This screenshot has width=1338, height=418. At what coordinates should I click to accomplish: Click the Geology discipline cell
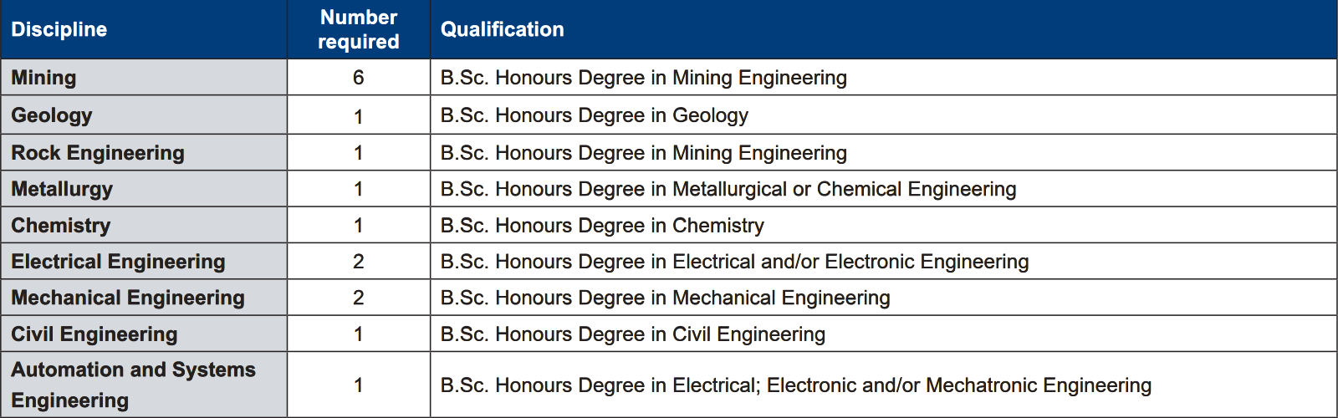click(x=144, y=115)
